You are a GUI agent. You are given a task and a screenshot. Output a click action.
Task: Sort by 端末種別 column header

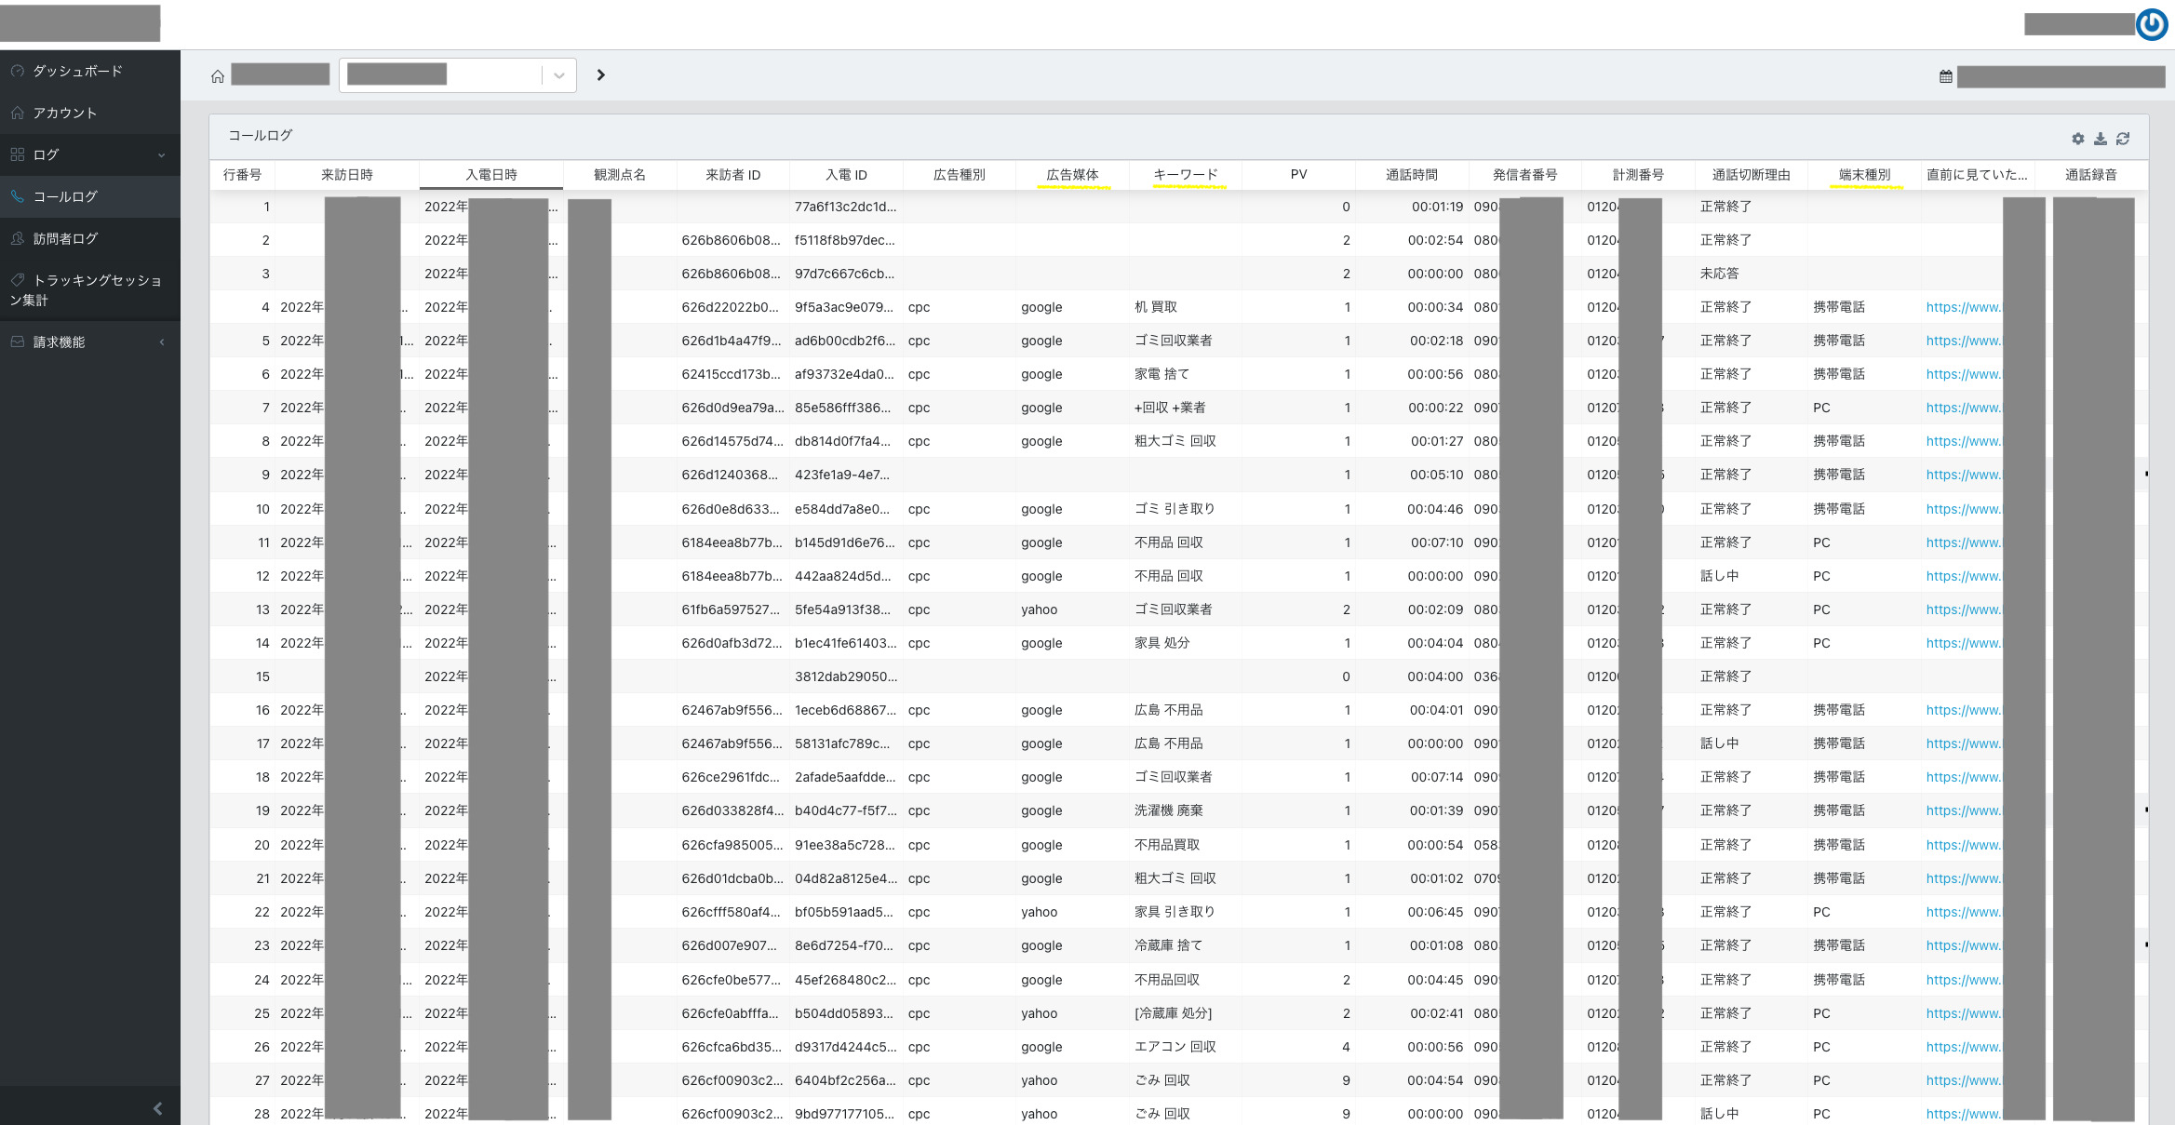tap(1864, 175)
